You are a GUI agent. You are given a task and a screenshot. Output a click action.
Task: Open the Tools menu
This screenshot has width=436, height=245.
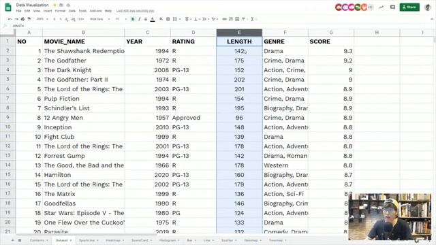(82, 11)
